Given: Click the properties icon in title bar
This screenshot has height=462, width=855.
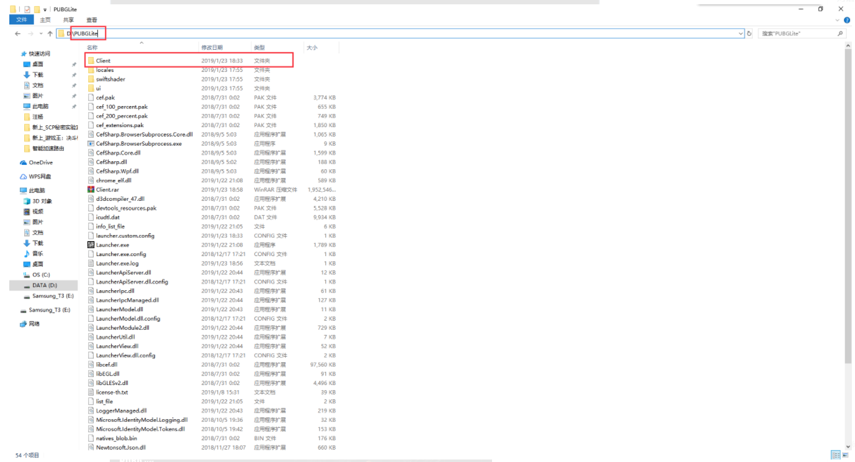Looking at the screenshot, I should point(27,9).
